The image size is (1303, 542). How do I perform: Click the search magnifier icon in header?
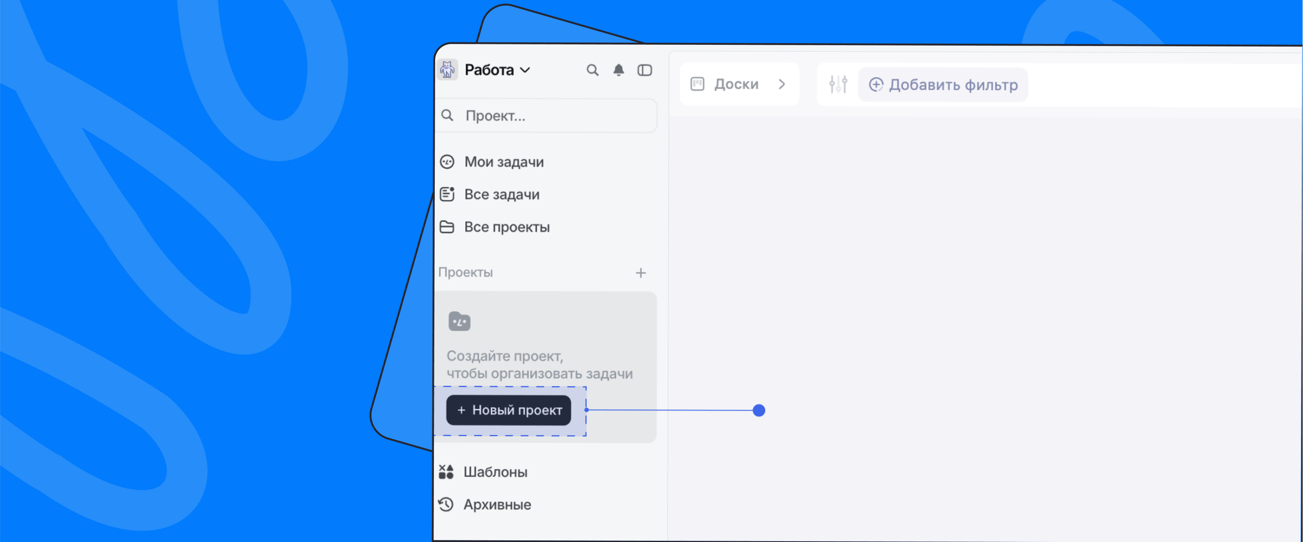(592, 70)
